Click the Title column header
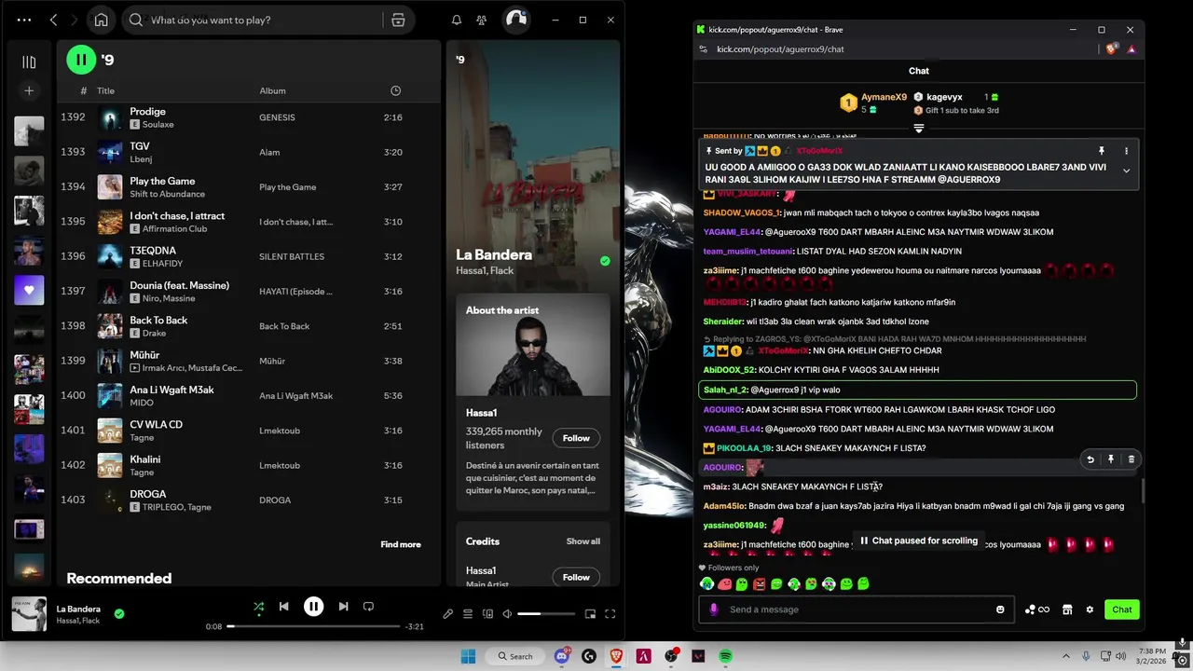 click(105, 90)
